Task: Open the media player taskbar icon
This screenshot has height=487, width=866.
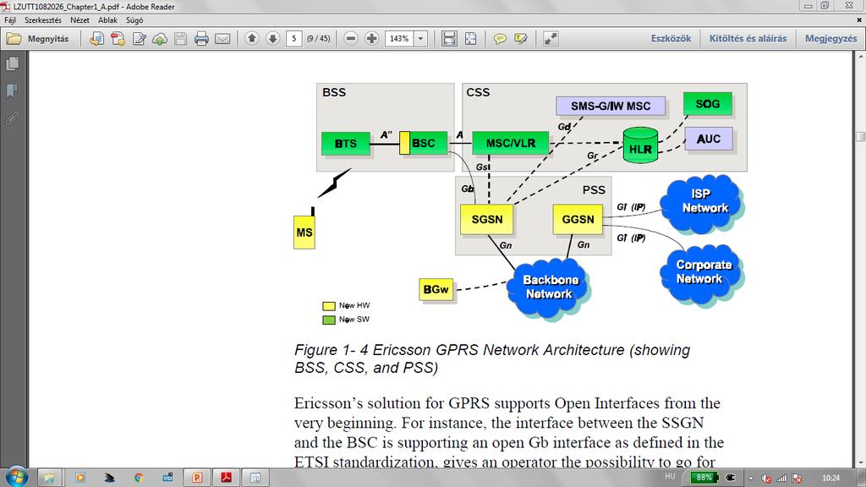Action: pos(80,478)
